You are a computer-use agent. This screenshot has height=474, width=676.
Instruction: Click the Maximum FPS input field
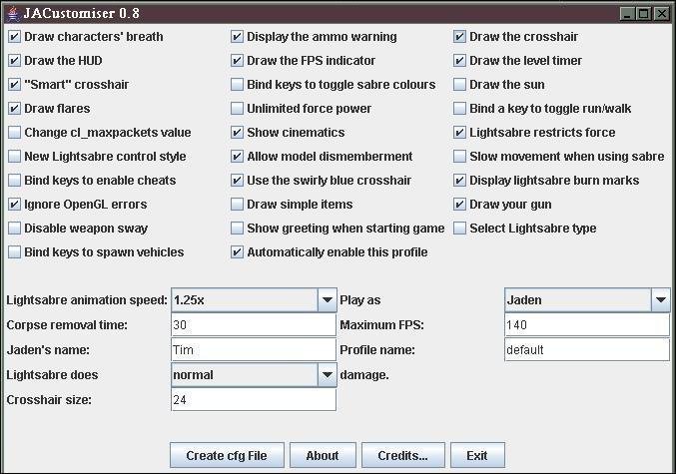coord(586,325)
